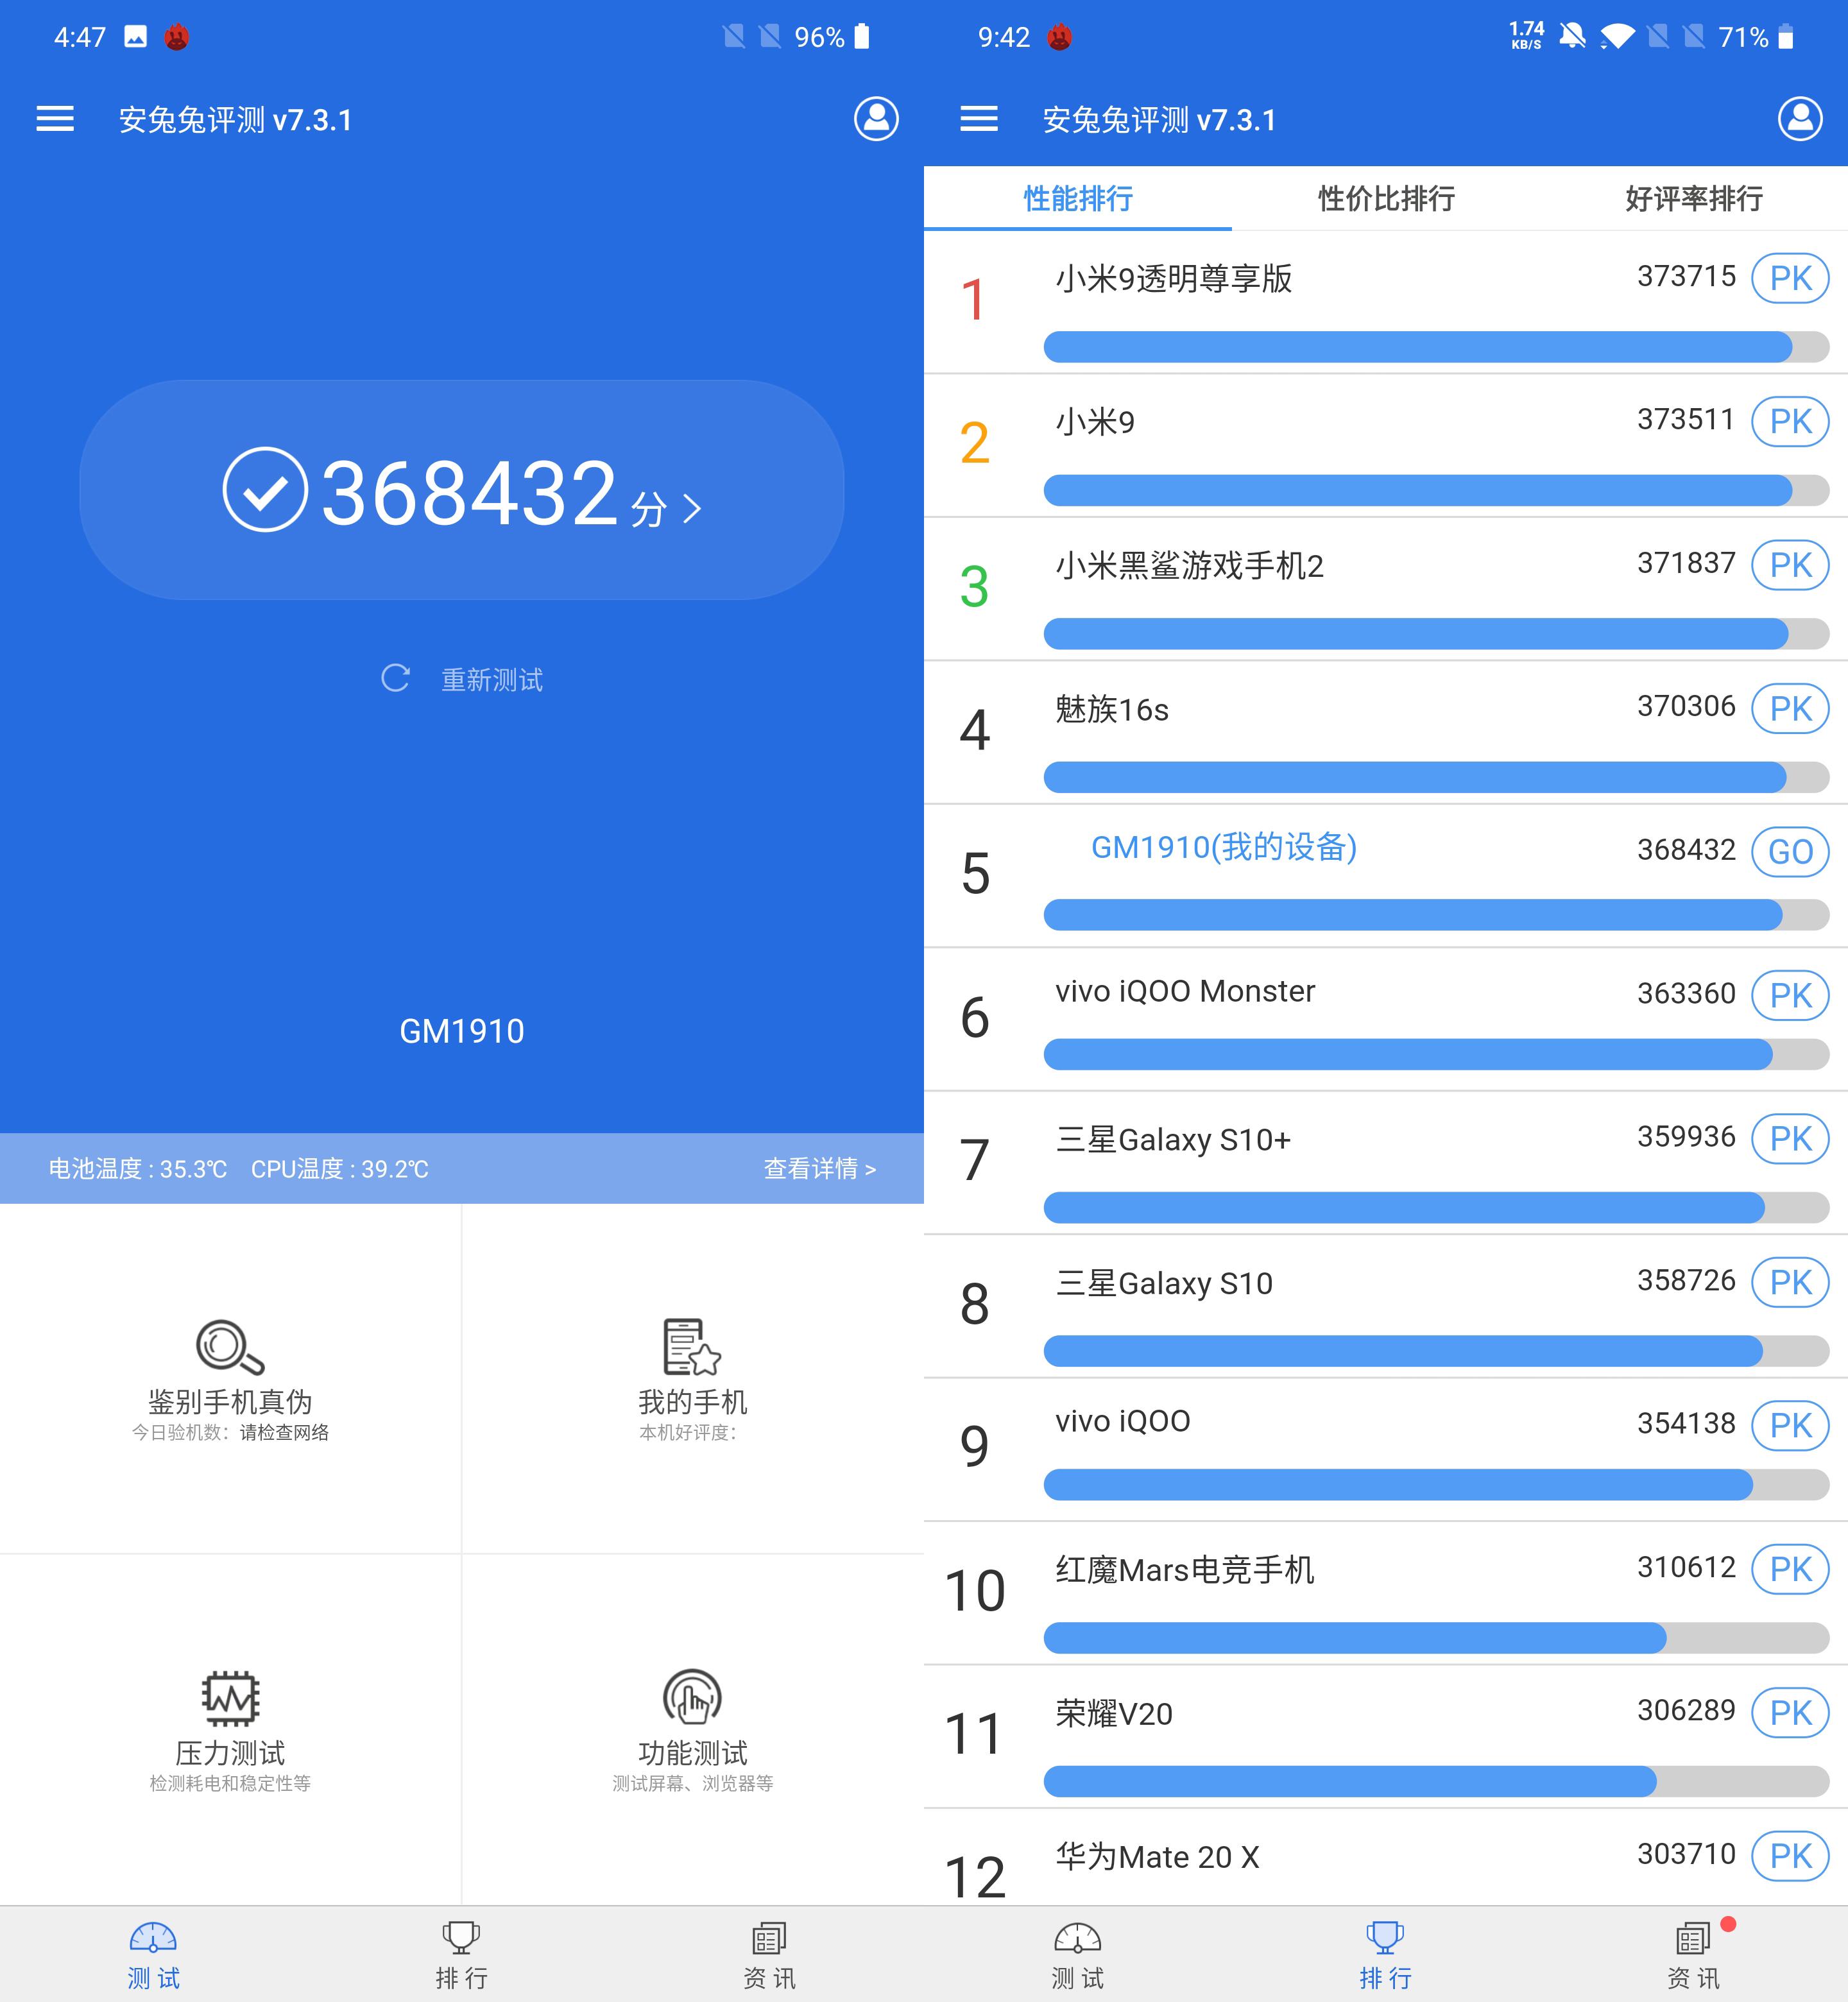Tap battery icon showing 96%
This screenshot has width=1848, height=2002.
pos(863,37)
